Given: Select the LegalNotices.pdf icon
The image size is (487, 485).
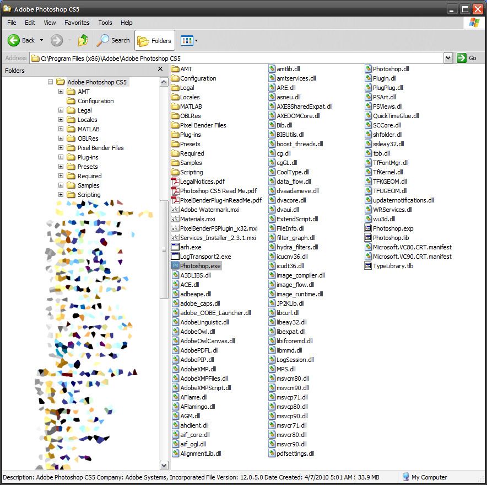Looking at the screenshot, I should pyautogui.click(x=175, y=182).
